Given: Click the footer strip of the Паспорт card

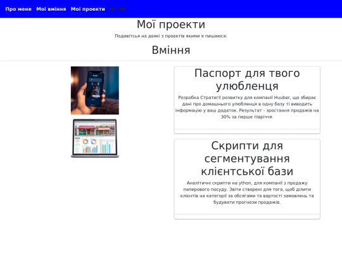Looking at the screenshot, I should 247,131.
